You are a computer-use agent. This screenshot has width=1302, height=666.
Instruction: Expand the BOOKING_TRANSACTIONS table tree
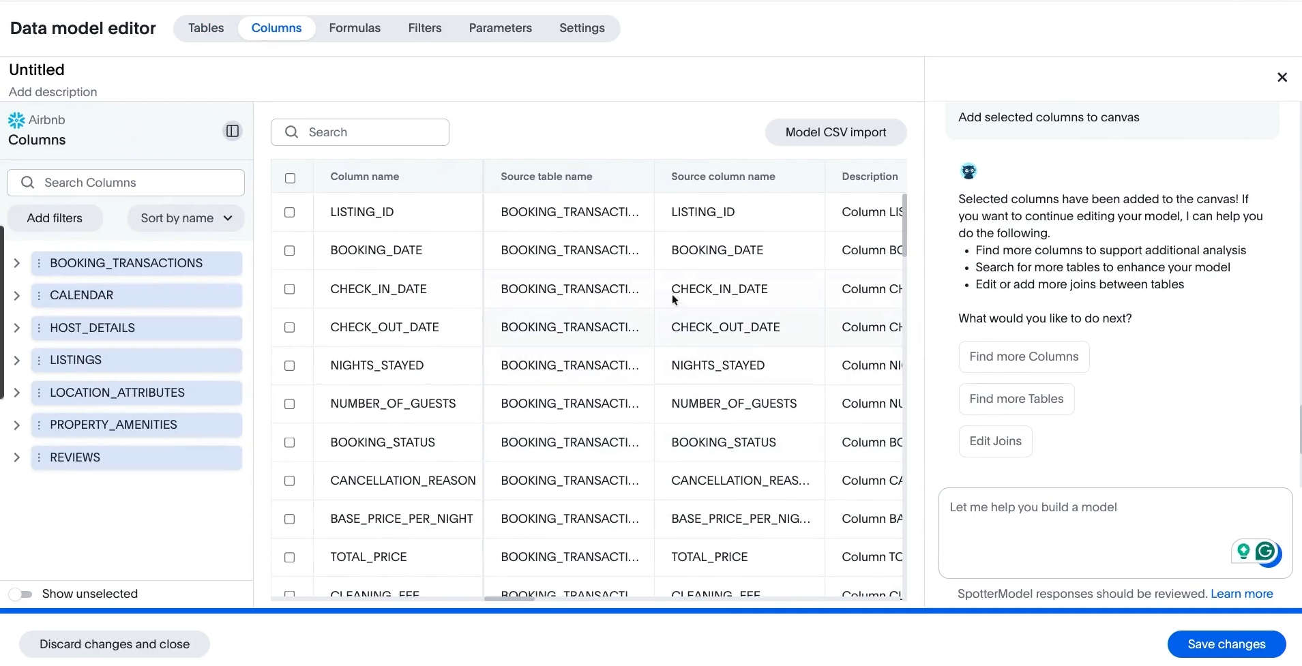[x=17, y=263]
